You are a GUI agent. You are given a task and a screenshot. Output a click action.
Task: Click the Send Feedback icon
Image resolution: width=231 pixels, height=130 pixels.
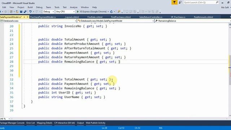(x=180, y=3)
